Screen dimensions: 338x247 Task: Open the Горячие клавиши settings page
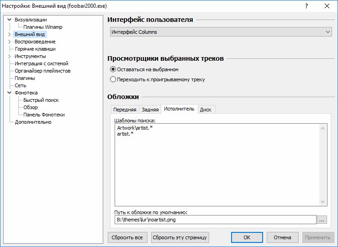click(35, 49)
